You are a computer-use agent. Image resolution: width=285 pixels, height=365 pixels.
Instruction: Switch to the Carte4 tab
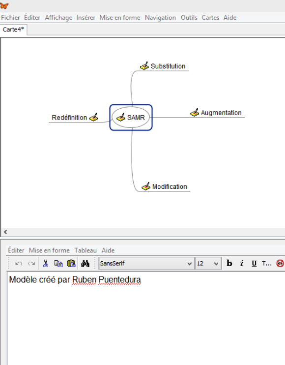tap(13, 30)
